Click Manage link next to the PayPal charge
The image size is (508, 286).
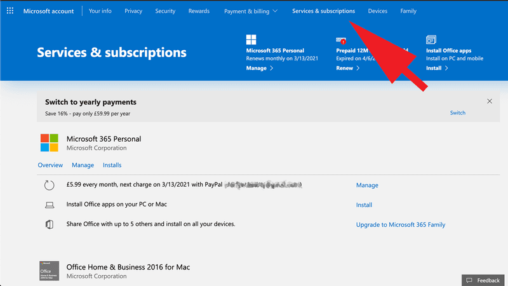[367, 185]
